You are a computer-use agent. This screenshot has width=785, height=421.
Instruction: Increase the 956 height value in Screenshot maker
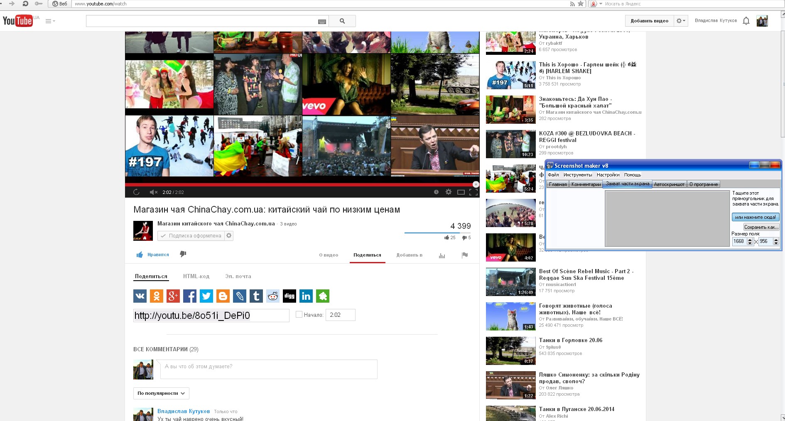[x=775, y=240]
